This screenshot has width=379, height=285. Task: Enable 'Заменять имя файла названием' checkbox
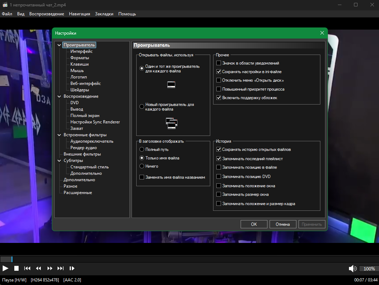coord(142,177)
